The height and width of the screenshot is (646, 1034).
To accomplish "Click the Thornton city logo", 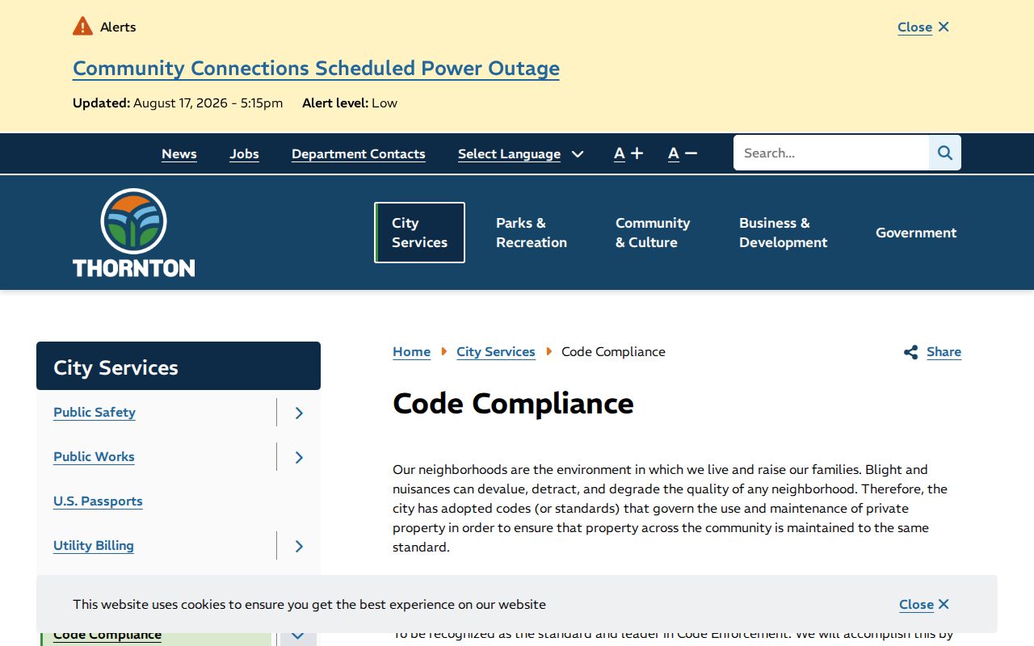I will pos(134,233).
